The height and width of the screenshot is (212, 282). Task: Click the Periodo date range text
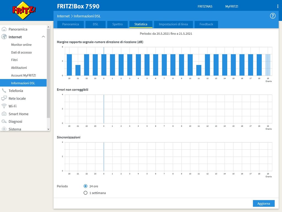[166, 34]
